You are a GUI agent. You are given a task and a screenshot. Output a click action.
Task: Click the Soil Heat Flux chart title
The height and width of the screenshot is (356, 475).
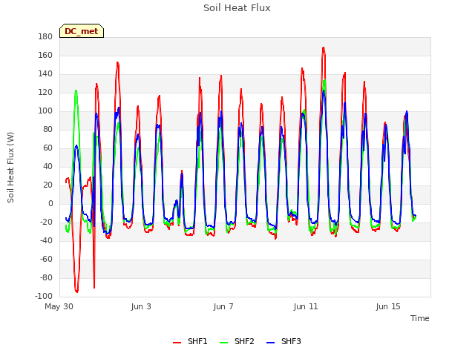pyautogui.click(x=237, y=8)
